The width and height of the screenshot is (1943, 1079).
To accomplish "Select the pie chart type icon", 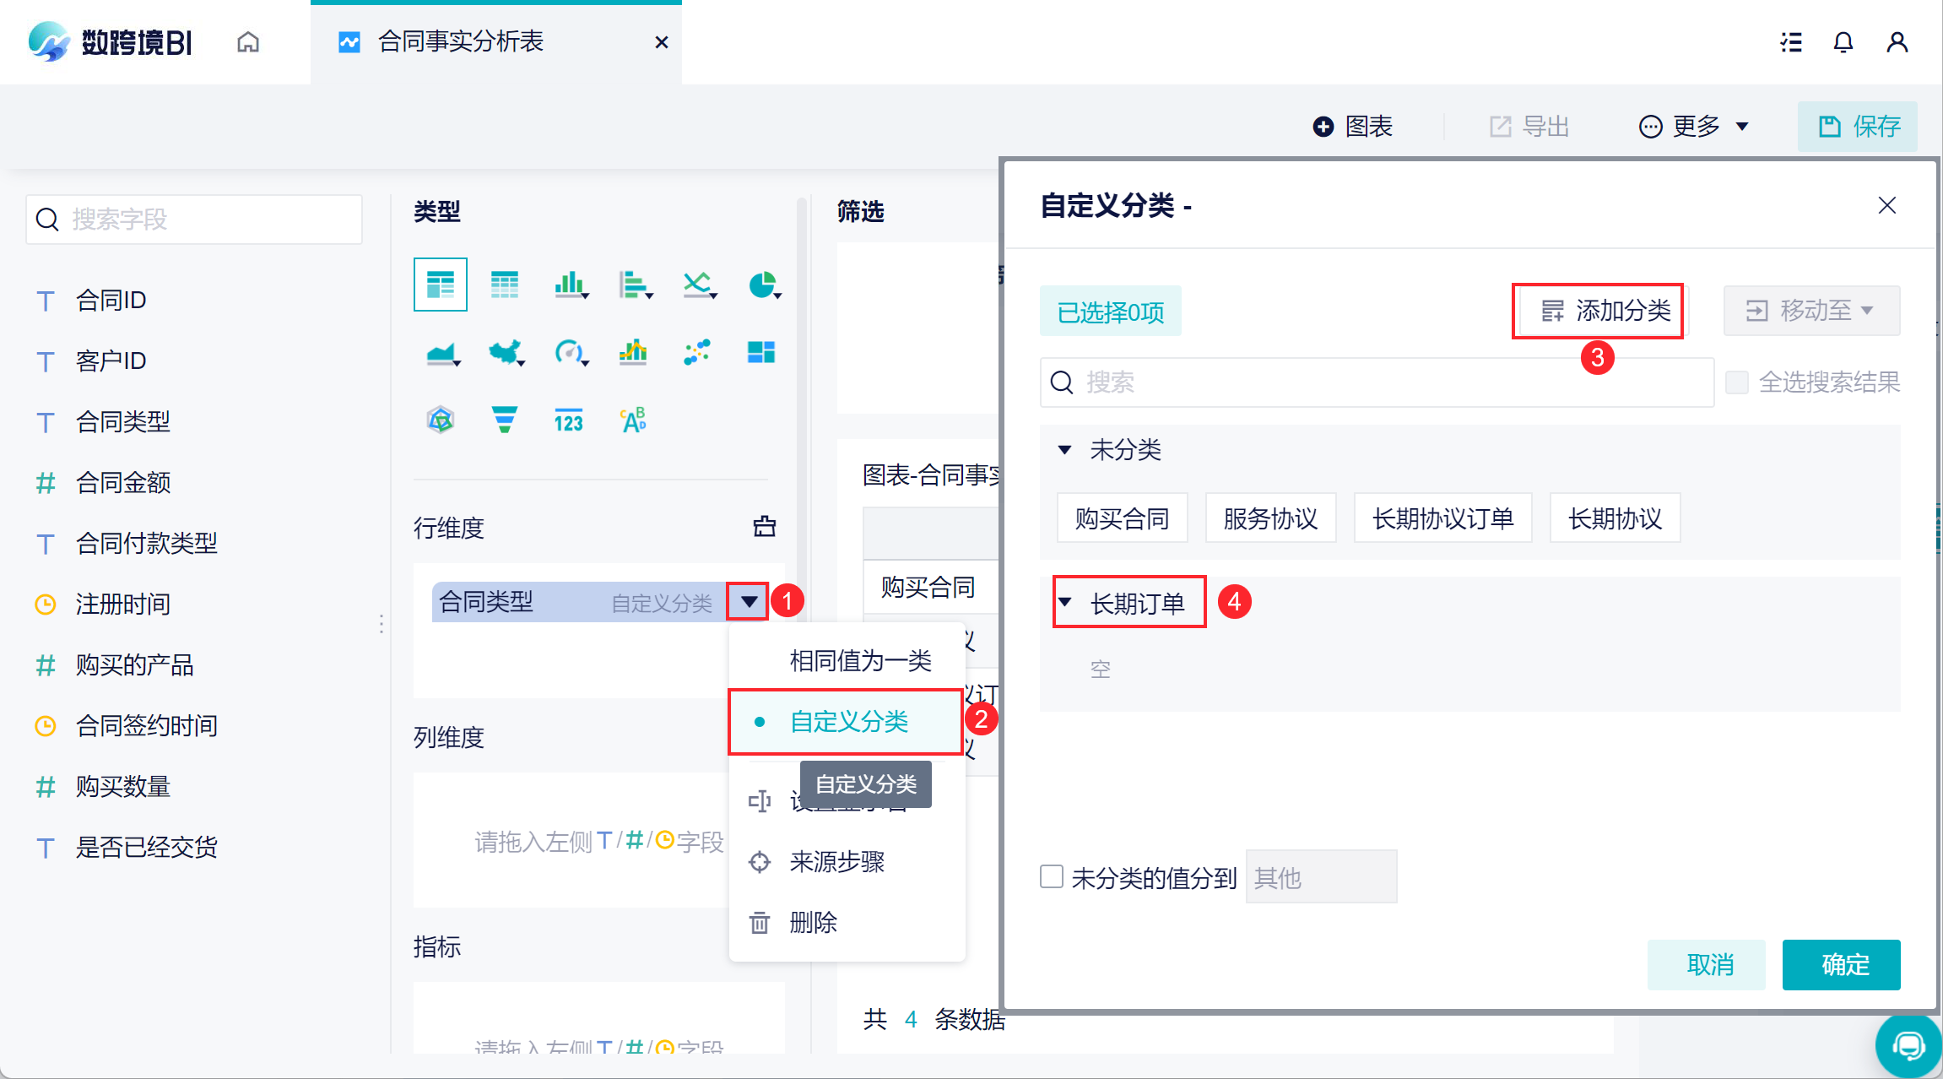I will 763,285.
